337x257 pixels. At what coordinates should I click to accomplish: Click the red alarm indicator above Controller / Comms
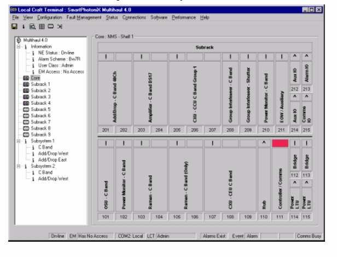(280, 143)
